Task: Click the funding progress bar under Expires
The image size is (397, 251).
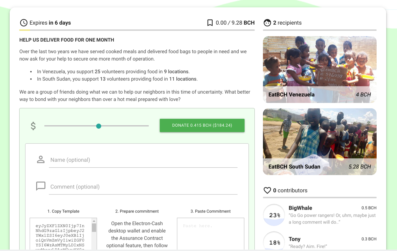Action: click(137, 30)
